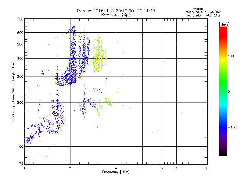Click the x-axis tick label '6'
This screenshot has width=244, height=183.
(x=142, y=168)
